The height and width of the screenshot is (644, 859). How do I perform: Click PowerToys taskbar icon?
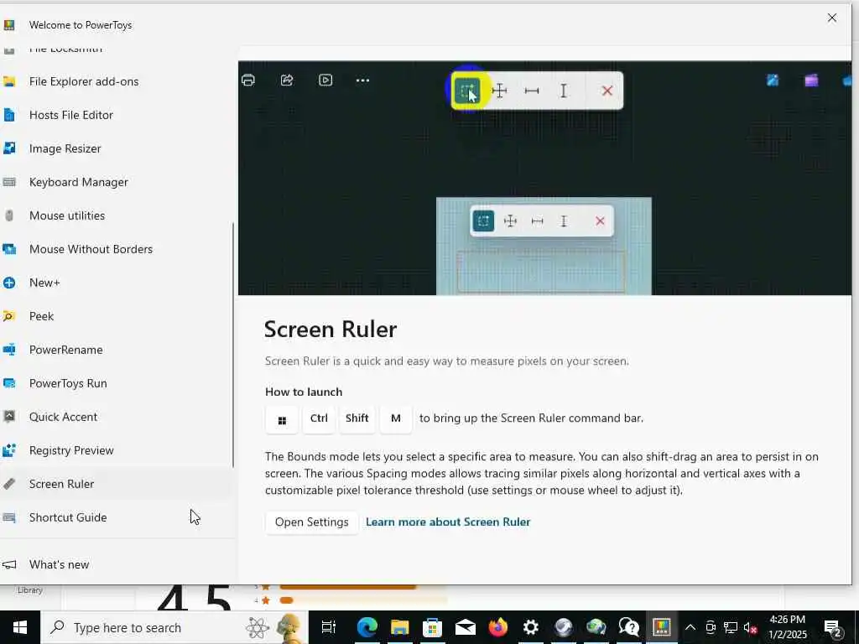tap(661, 627)
